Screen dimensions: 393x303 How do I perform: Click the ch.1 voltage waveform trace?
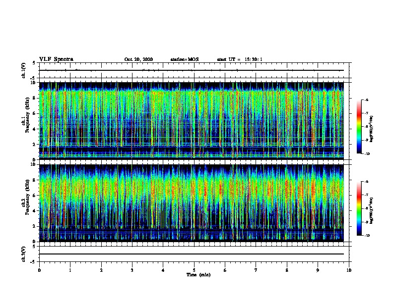click(192, 70)
